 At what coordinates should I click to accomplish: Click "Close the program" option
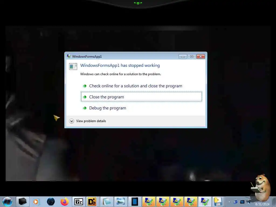141,97
